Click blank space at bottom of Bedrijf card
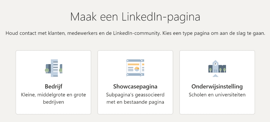The height and width of the screenshot is (122, 270). pyautogui.click(x=53, y=109)
